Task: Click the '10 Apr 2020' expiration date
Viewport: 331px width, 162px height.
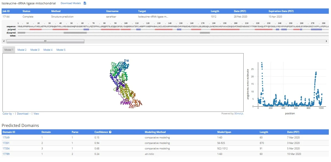Action: click(x=275, y=16)
